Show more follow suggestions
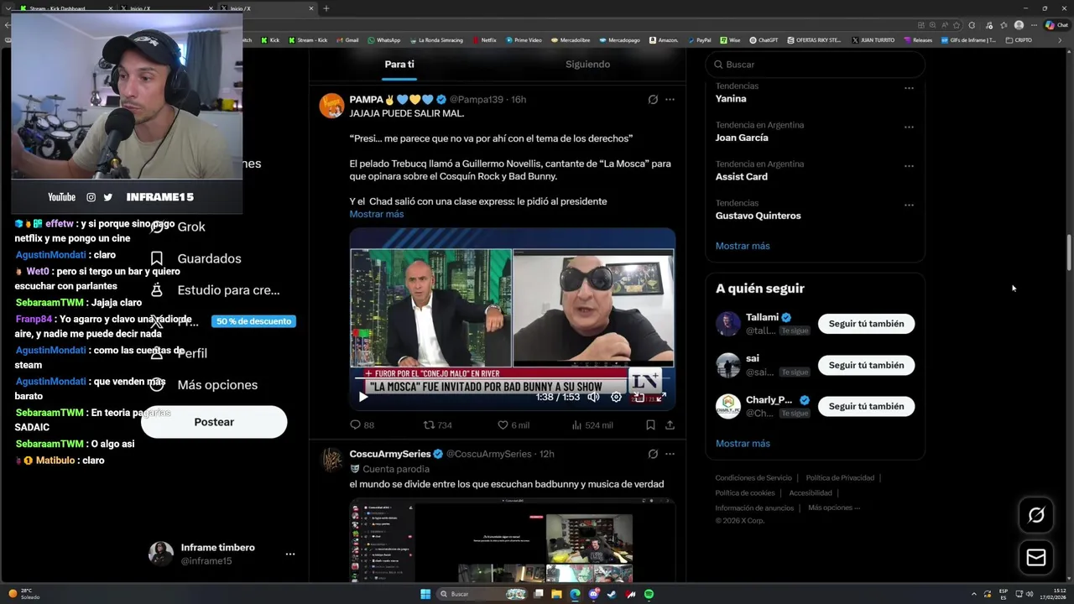Screen dimensions: 1074x604 point(743,444)
